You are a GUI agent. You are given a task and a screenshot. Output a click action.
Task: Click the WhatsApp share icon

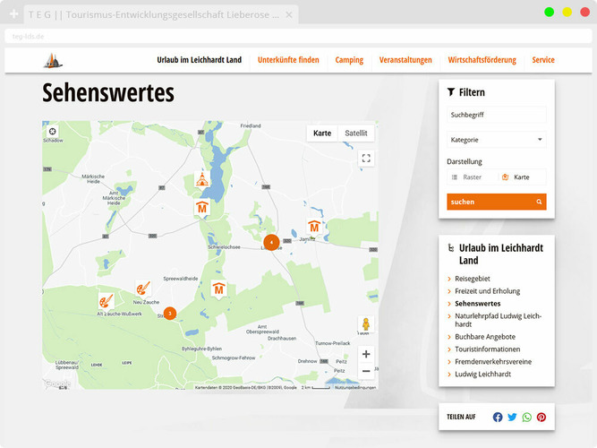coord(526,418)
